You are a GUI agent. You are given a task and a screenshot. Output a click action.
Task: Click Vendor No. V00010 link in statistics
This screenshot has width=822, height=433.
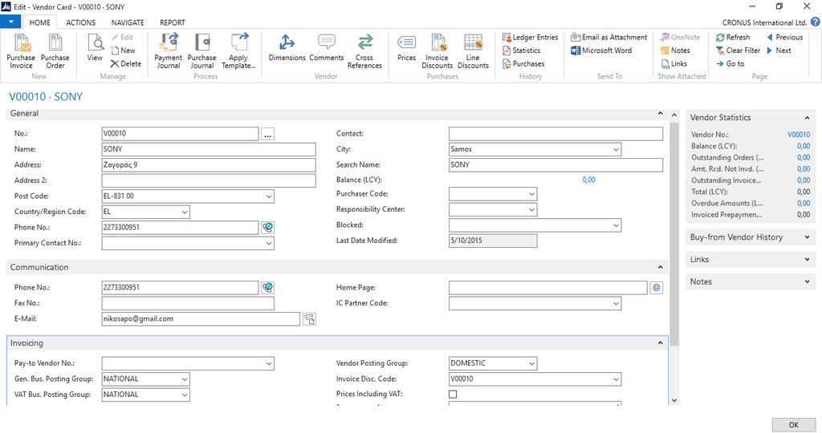799,135
